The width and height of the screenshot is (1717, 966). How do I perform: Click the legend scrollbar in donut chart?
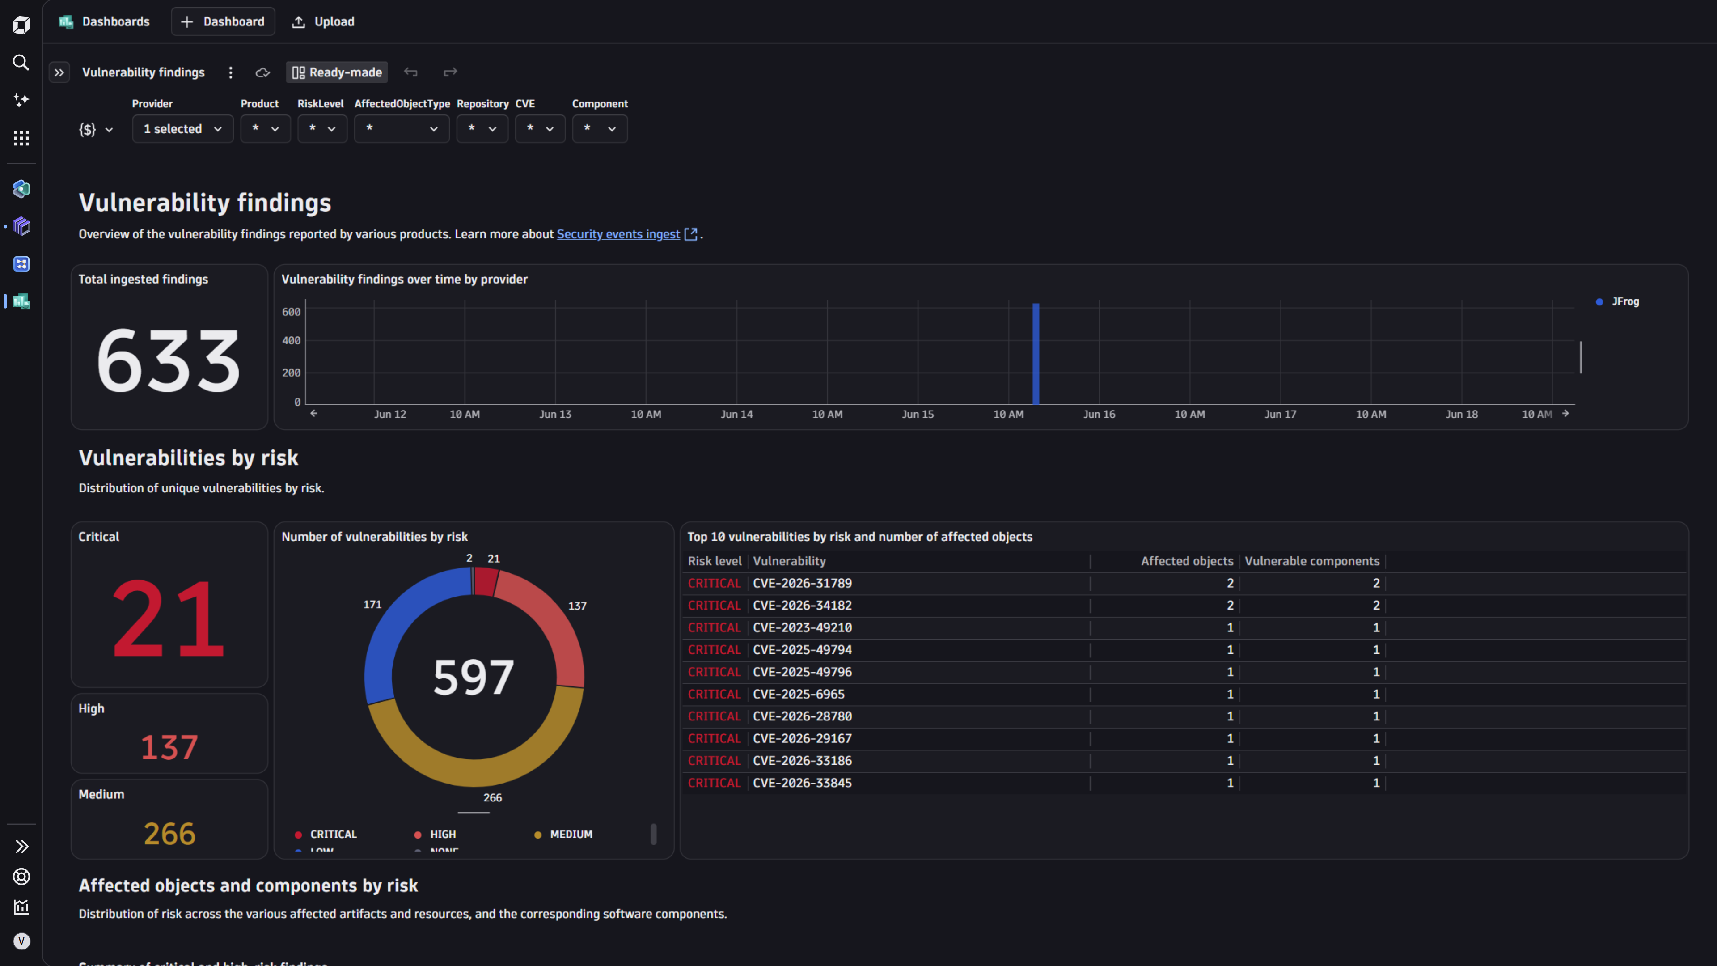point(654,834)
